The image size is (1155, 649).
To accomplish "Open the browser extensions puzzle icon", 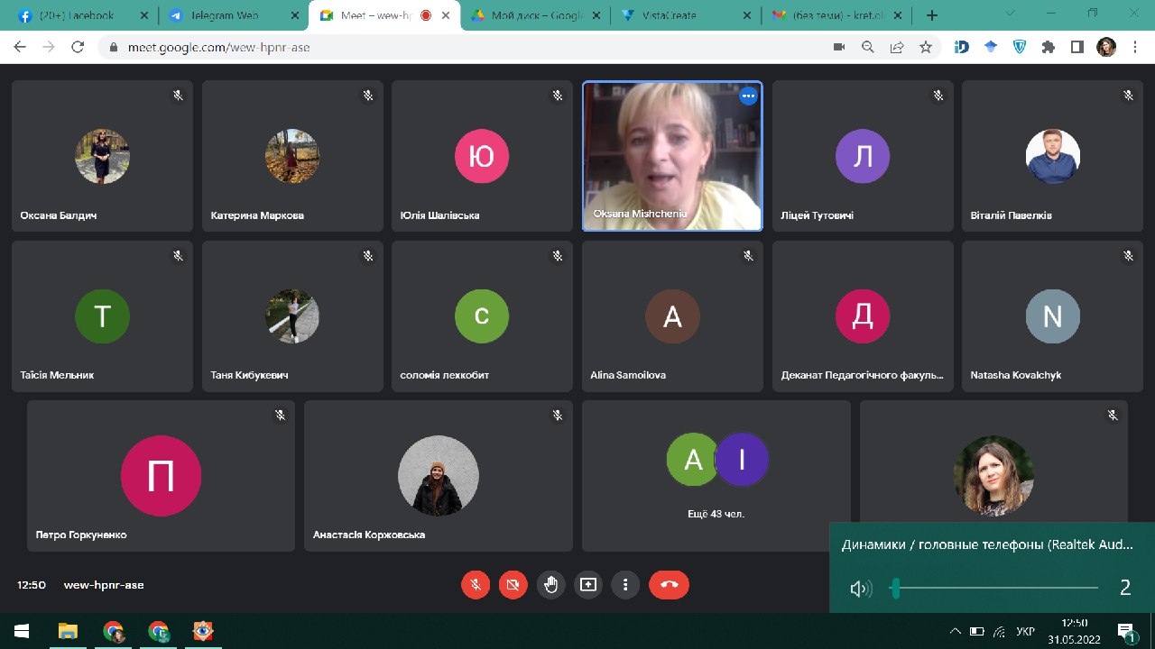I will [1048, 47].
